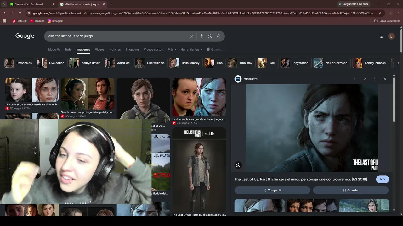Open the Noticias tab
The width and height of the screenshot is (403, 226).
pyautogui.click(x=115, y=49)
